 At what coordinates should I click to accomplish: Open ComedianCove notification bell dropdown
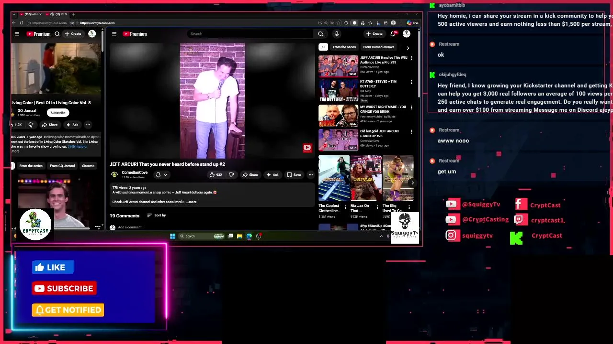click(161, 175)
